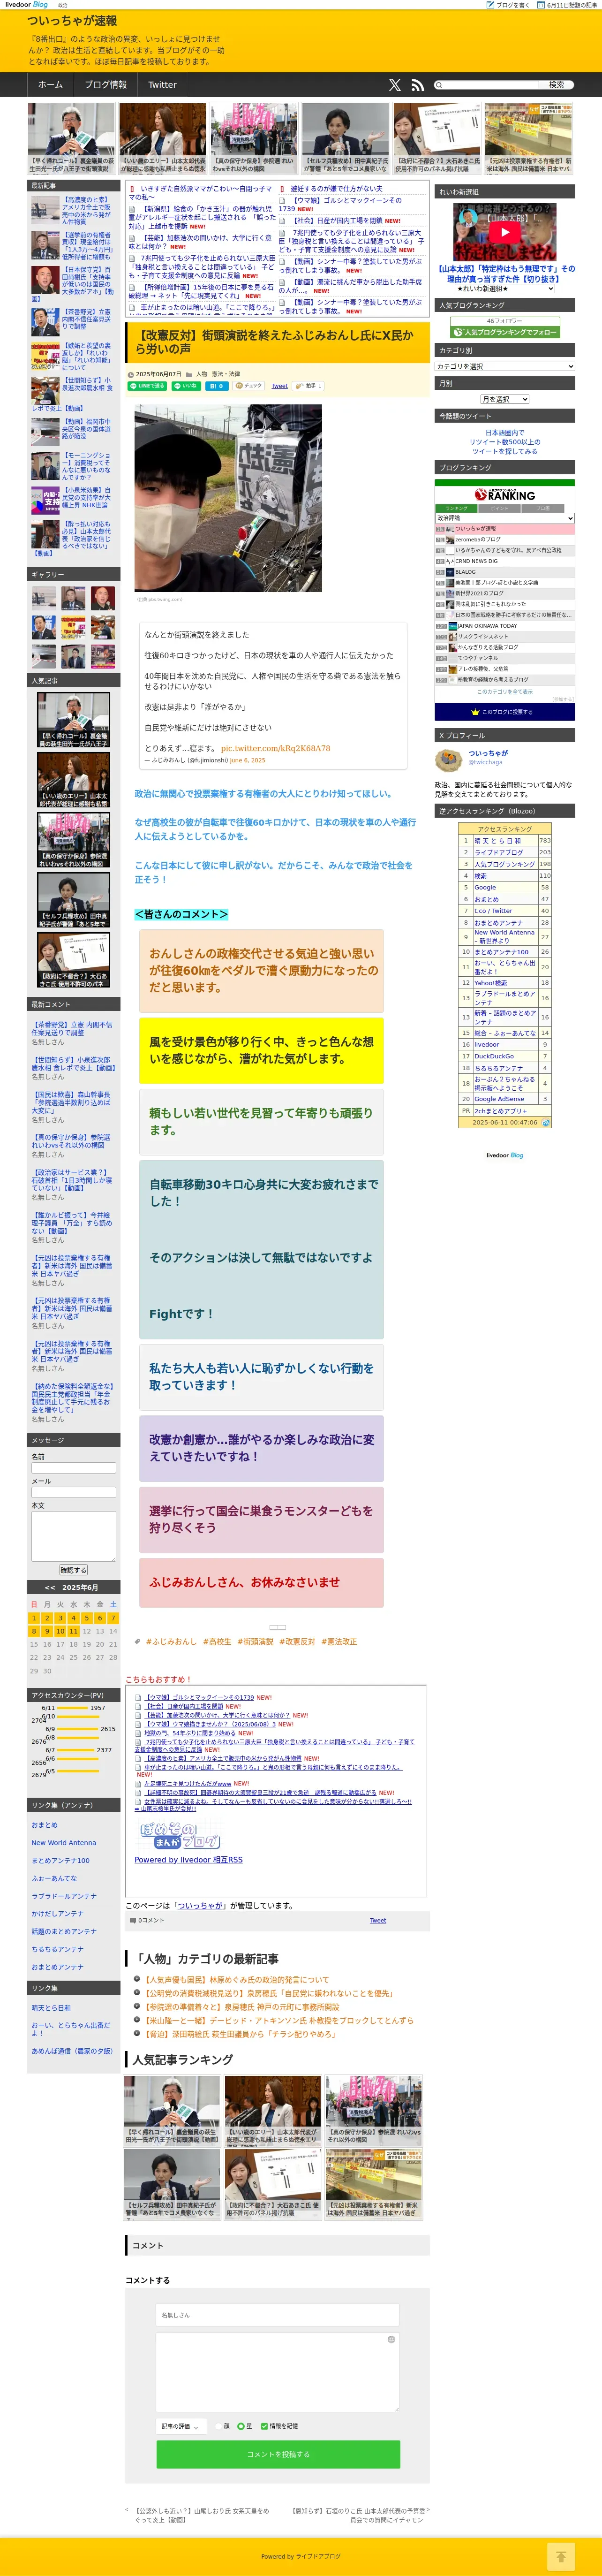The width and height of the screenshot is (602, 2576).
Task: Click the green いいね like button
Action: [186, 385]
